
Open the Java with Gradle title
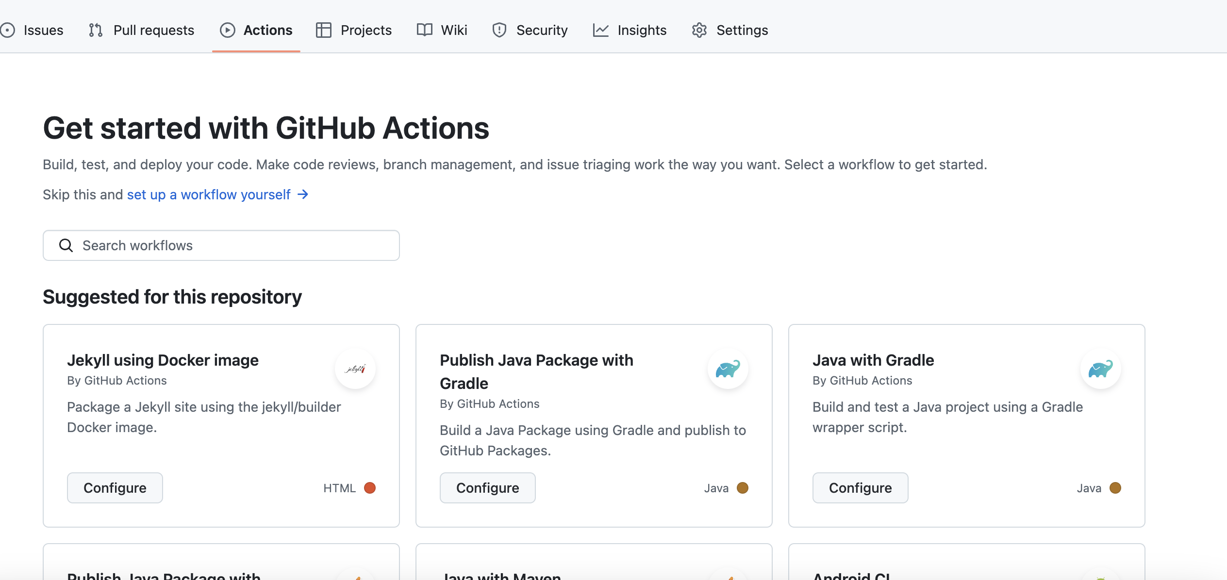[x=873, y=360]
